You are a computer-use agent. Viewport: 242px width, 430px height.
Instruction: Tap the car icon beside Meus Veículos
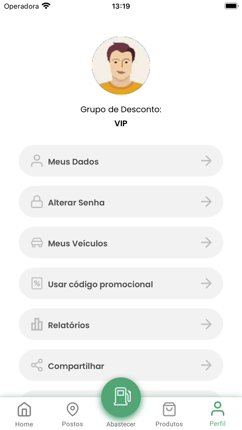click(36, 242)
